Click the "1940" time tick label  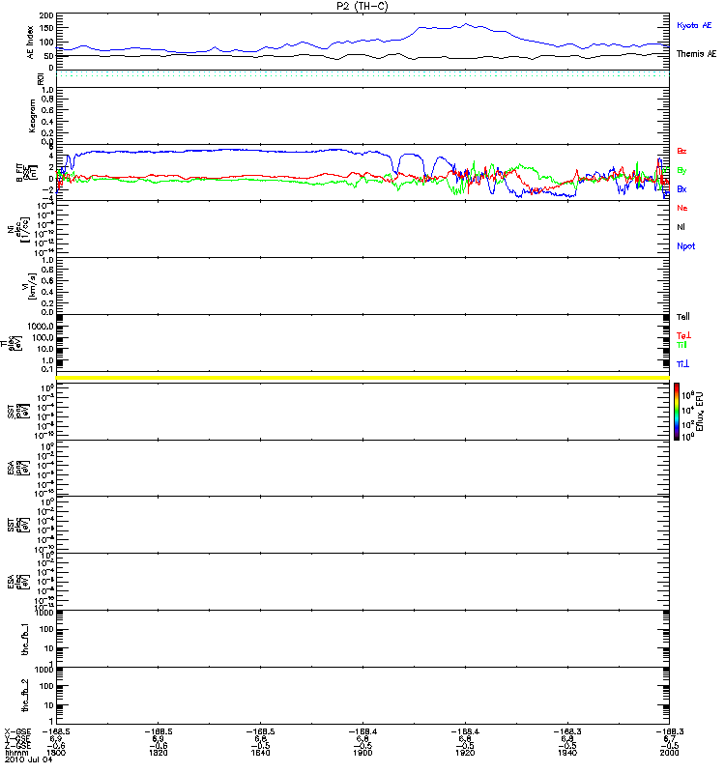pyautogui.click(x=567, y=753)
